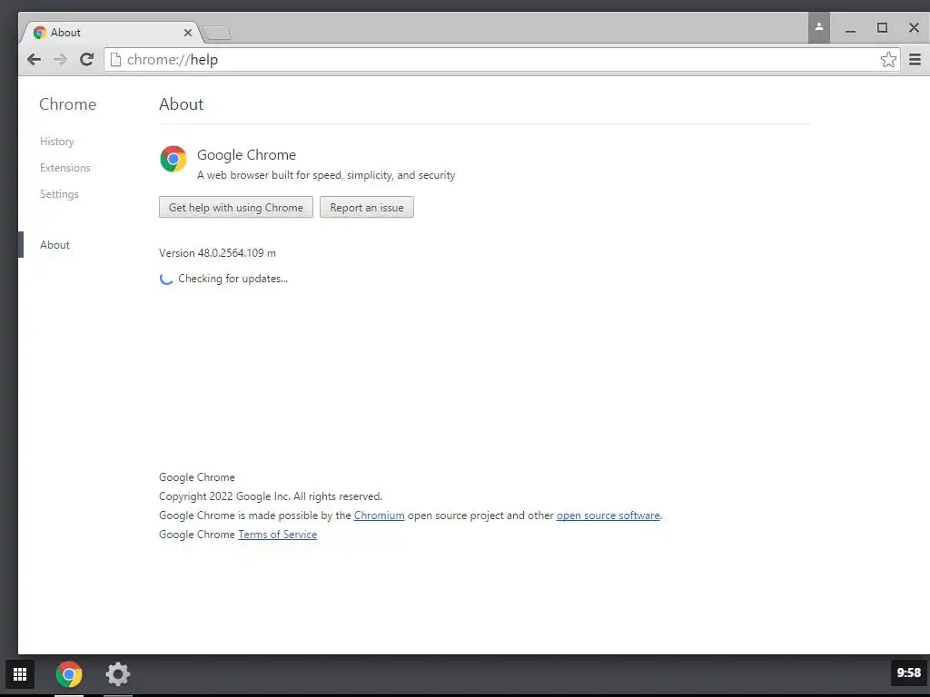This screenshot has width=930, height=697.
Task: Select the About tab
Action: point(113,33)
